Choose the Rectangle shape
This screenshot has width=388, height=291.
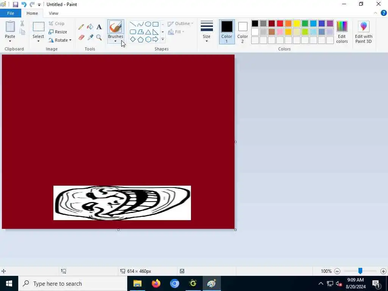(155, 24)
